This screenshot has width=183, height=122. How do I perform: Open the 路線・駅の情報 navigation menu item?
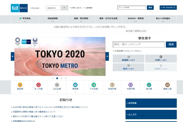(x=81, y=20)
